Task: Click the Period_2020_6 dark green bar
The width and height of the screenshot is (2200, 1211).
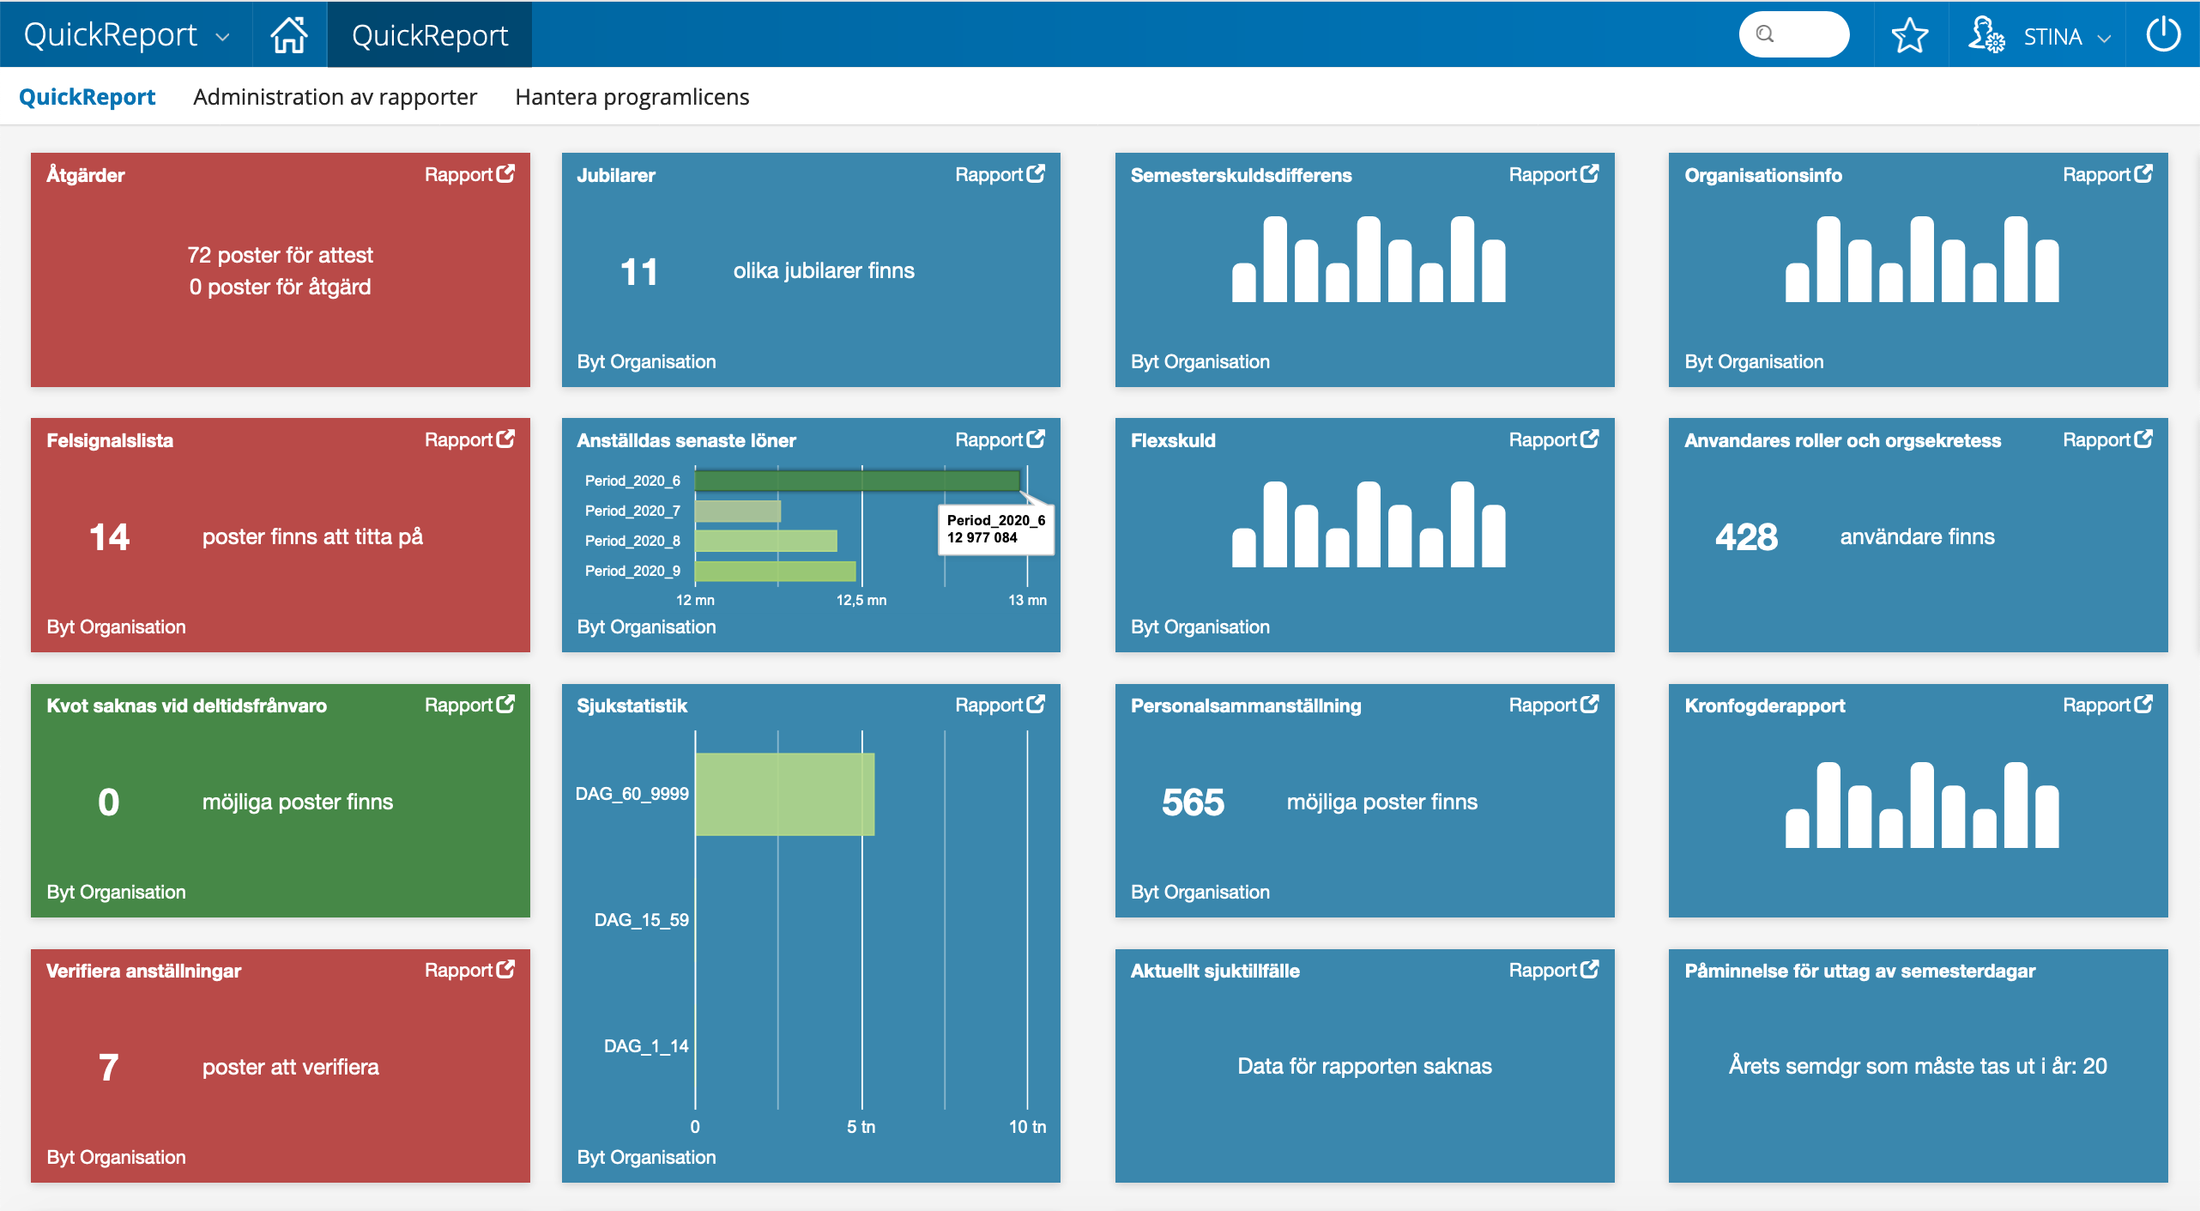Action: pos(856,481)
